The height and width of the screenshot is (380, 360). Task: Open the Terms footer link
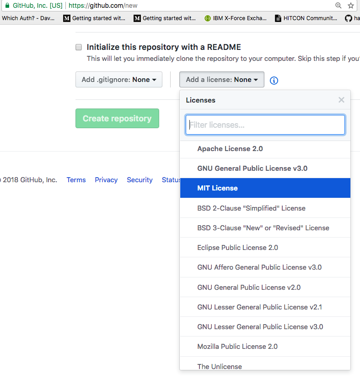coord(76,180)
